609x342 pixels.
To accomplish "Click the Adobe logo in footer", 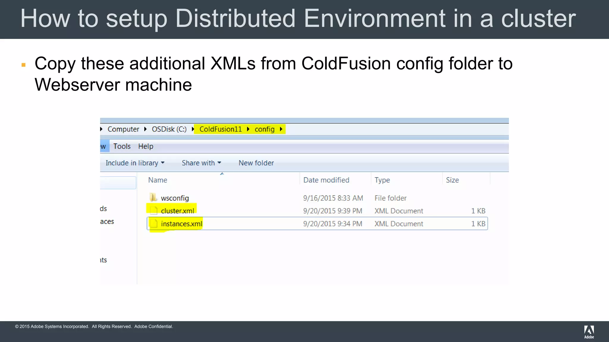I will (x=589, y=332).
